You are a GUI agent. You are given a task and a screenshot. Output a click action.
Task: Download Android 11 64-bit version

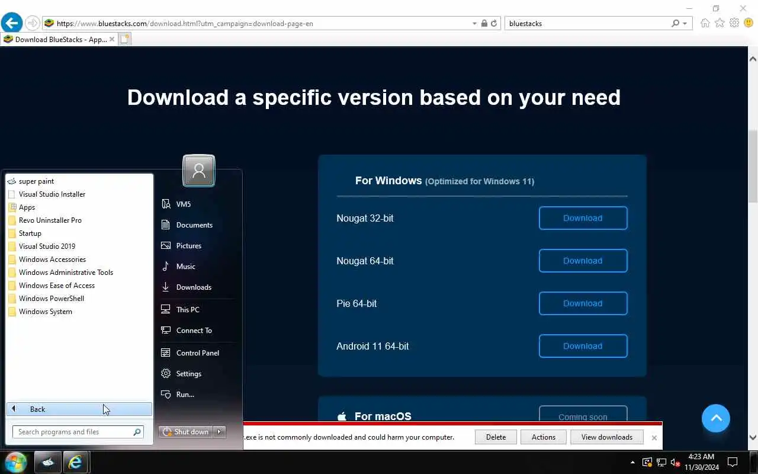(x=583, y=346)
